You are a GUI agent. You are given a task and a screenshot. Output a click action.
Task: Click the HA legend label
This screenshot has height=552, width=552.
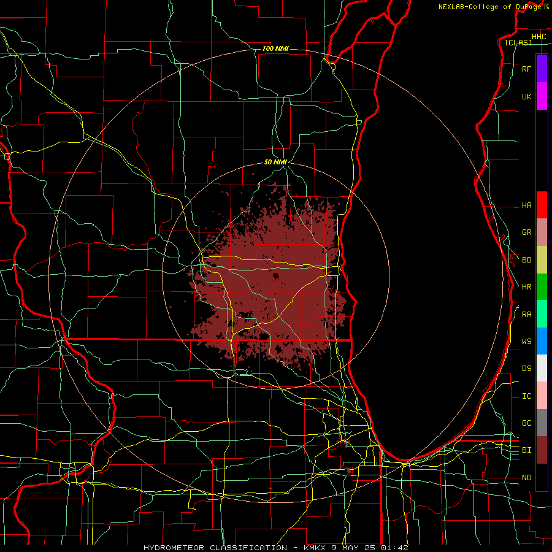coord(526,205)
